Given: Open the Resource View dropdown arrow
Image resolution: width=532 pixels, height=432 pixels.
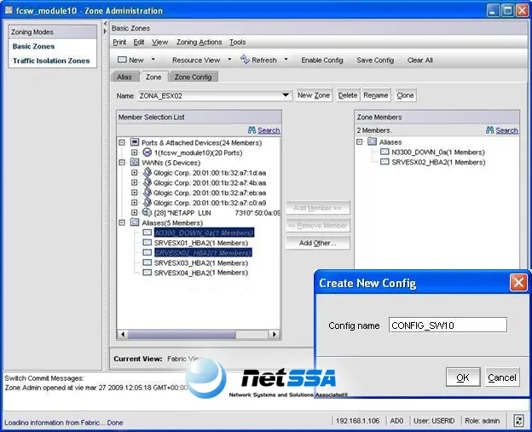Looking at the screenshot, I should point(229,60).
